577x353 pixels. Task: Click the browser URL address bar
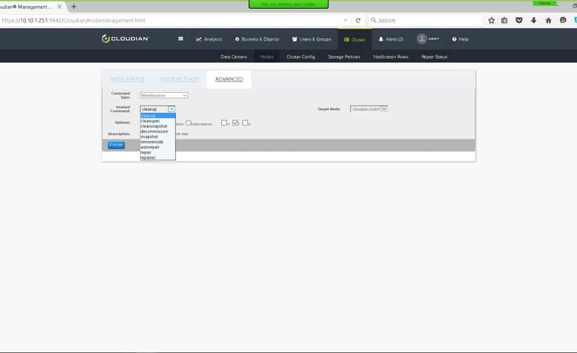(169, 21)
